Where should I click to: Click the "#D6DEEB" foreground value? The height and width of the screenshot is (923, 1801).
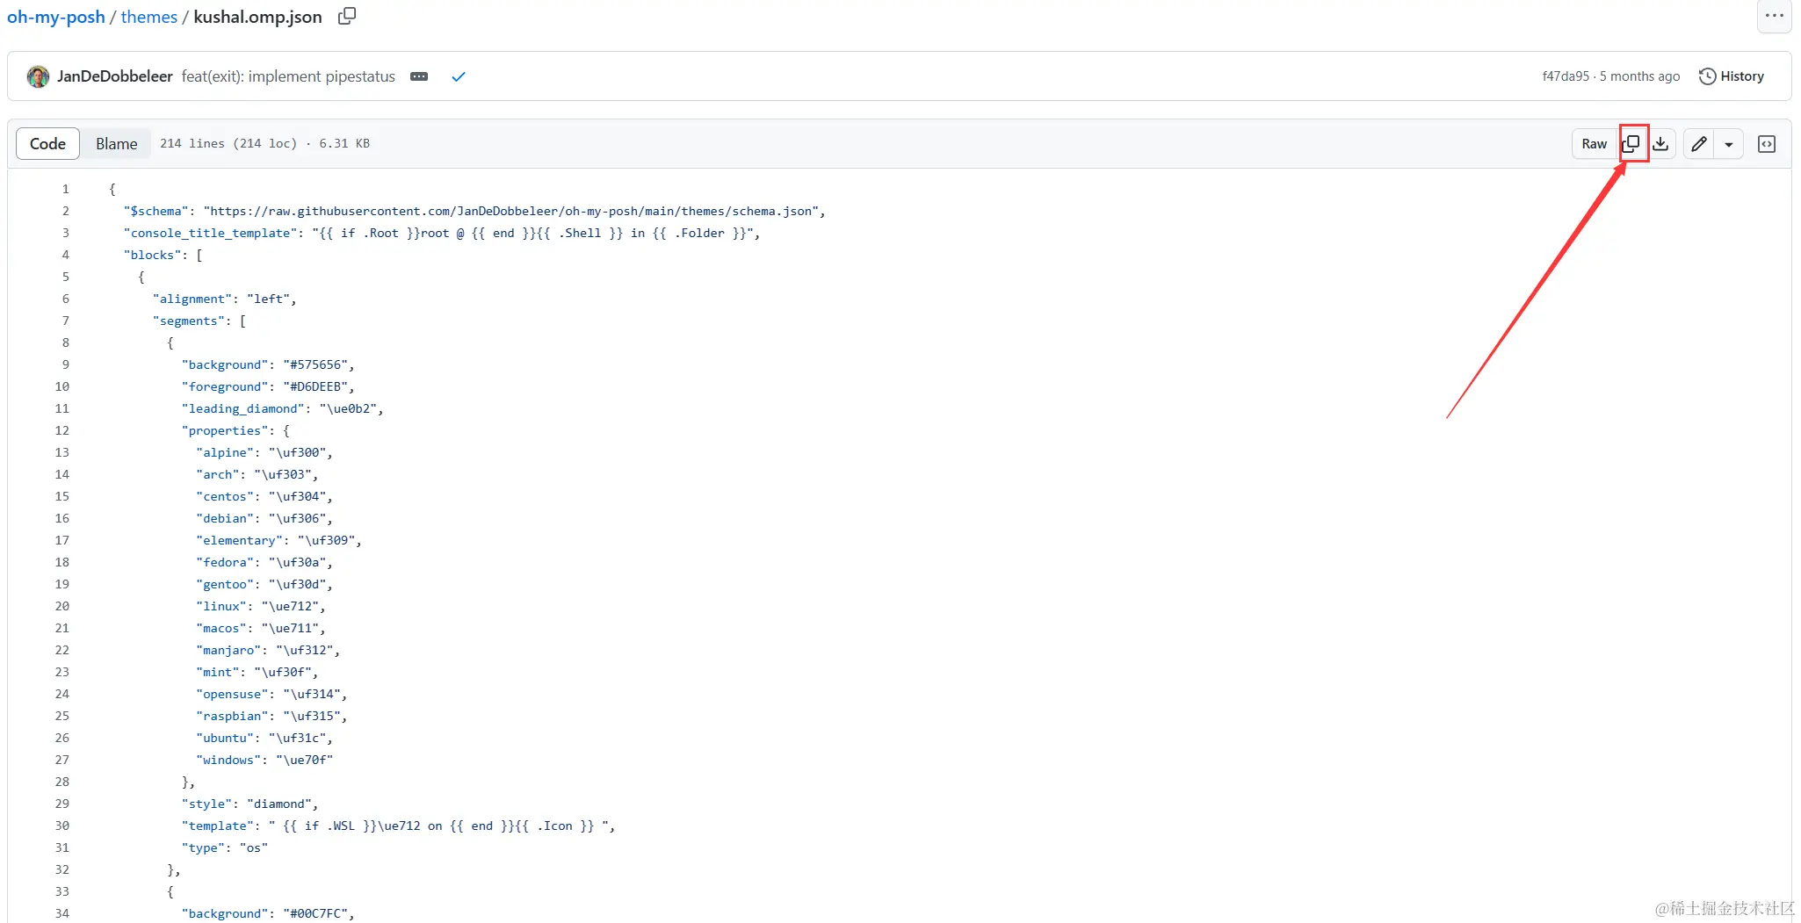coord(315,386)
